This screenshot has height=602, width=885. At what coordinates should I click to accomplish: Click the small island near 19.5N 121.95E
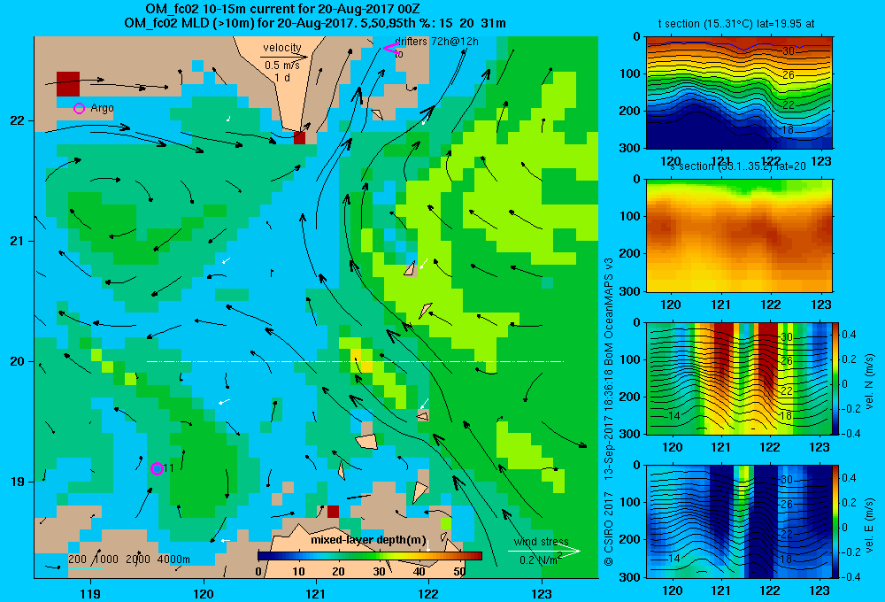(x=423, y=416)
